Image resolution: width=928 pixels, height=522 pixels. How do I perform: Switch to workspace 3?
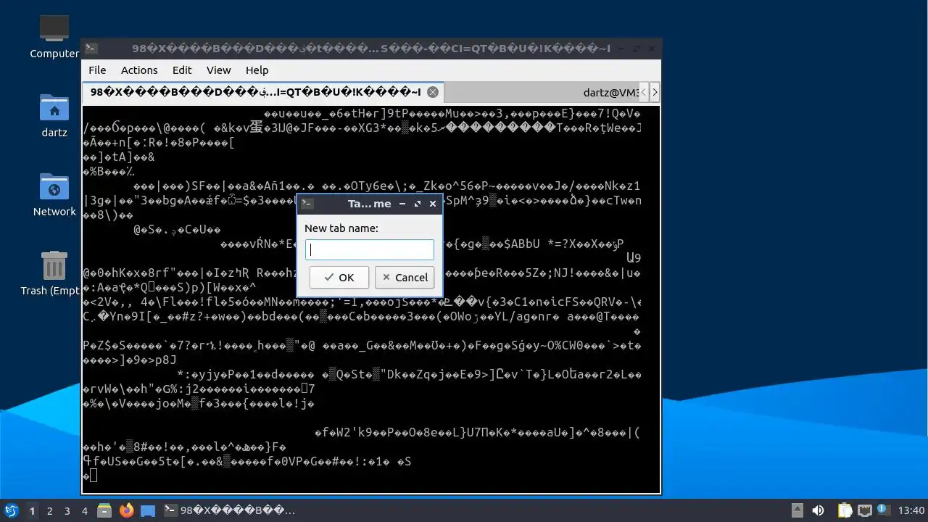(67, 510)
